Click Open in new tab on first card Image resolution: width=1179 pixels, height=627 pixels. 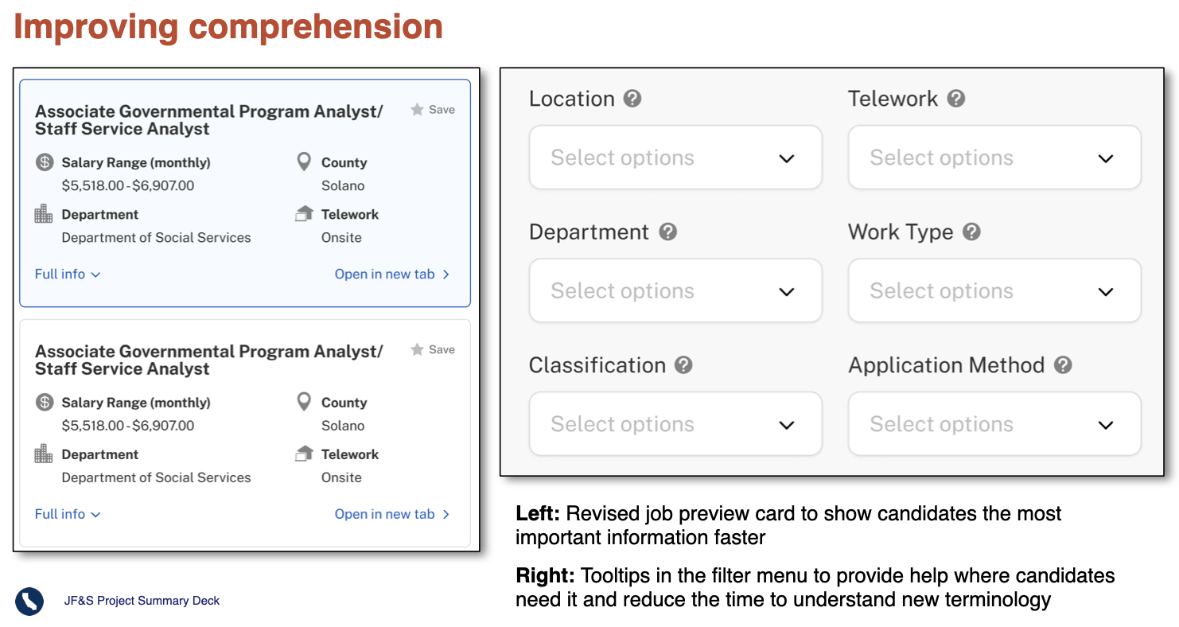point(385,274)
